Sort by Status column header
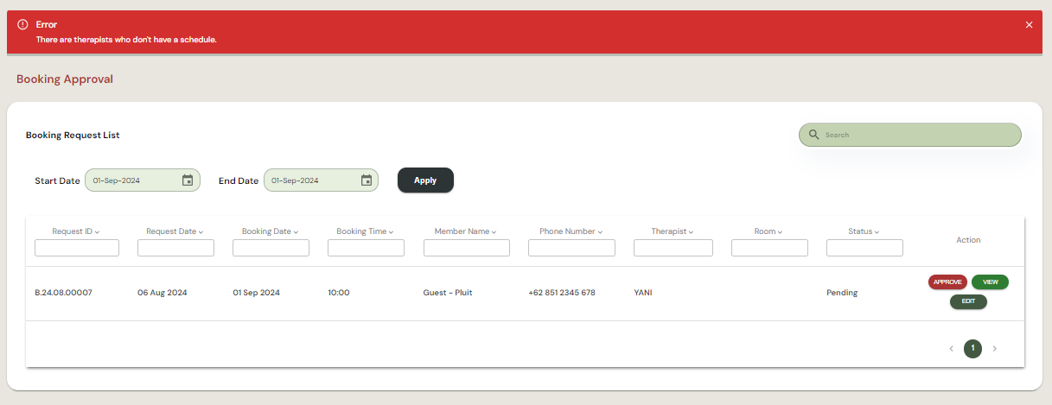Image resolution: width=1052 pixels, height=405 pixels. coord(864,231)
